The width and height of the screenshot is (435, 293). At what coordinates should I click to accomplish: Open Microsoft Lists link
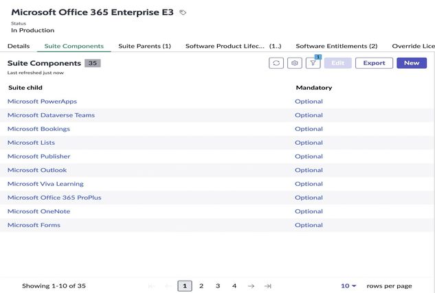pos(31,143)
